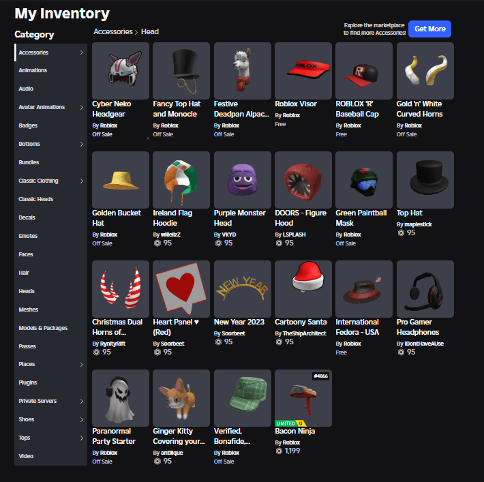Expand the Classic Clothing chevron

pyautogui.click(x=82, y=181)
